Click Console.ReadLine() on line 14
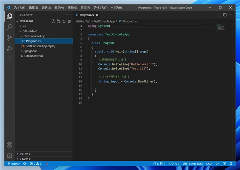The width and height of the screenshot is (240, 170). click(x=140, y=81)
